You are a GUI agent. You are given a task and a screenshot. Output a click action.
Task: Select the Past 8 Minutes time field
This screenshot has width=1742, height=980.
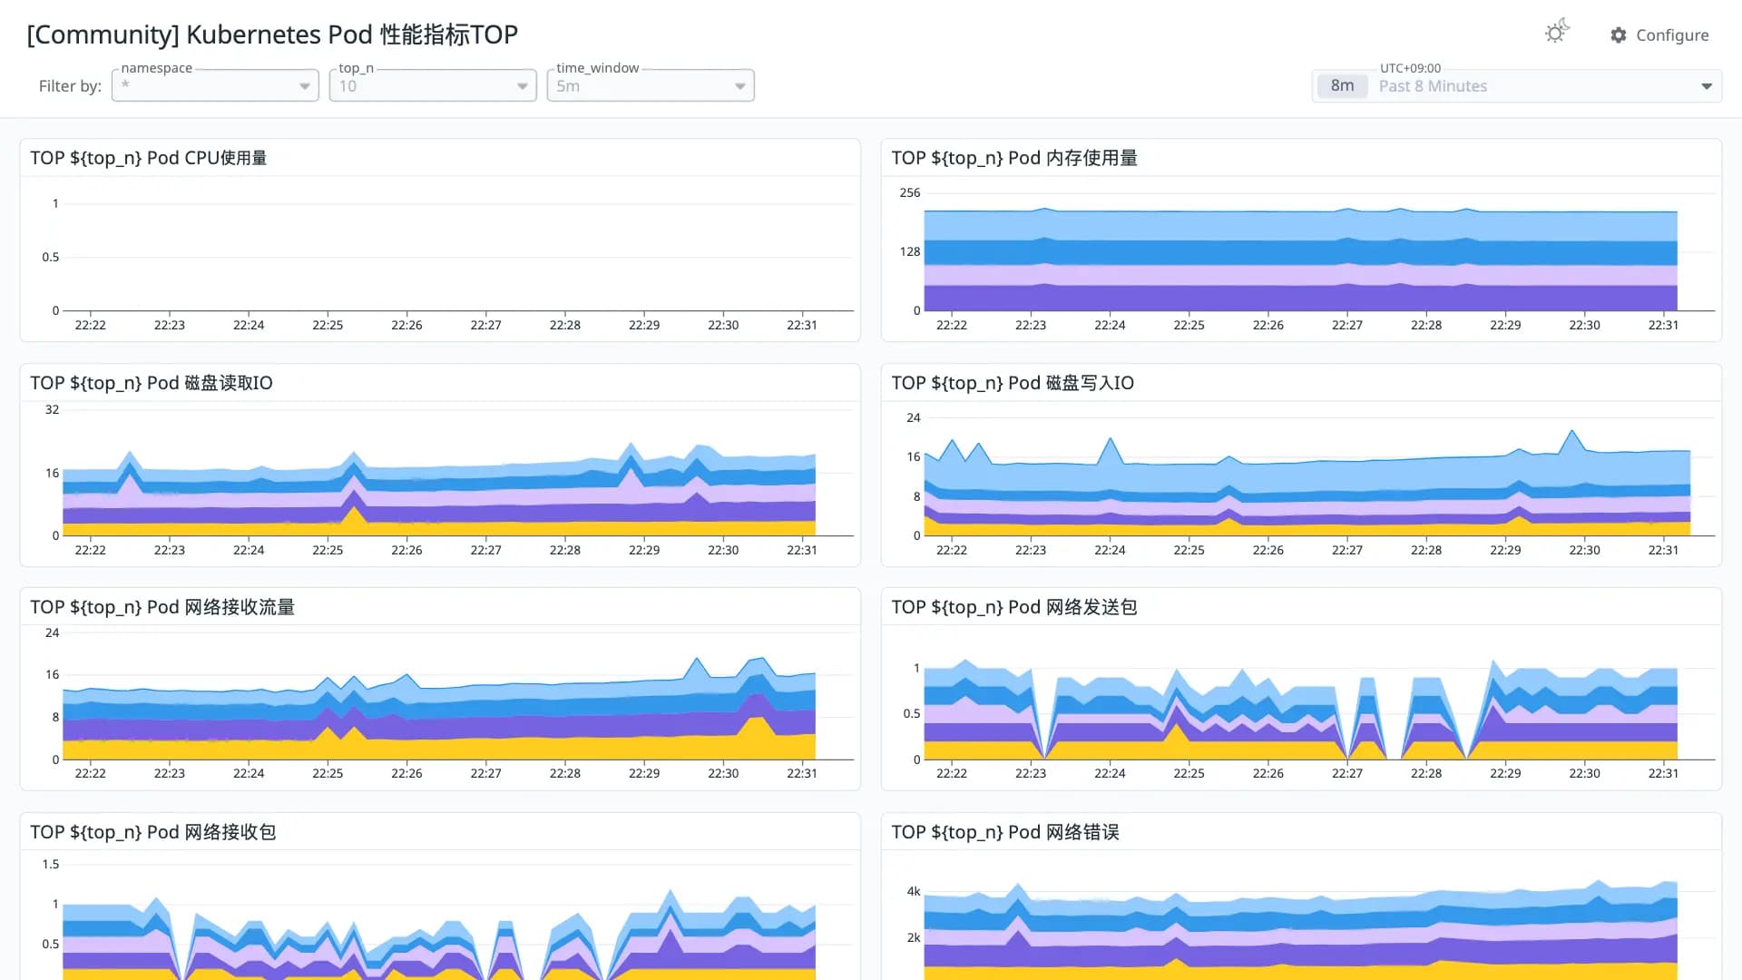[1517, 86]
